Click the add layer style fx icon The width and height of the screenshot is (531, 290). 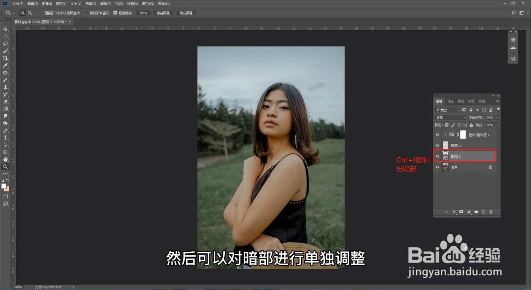click(454, 212)
